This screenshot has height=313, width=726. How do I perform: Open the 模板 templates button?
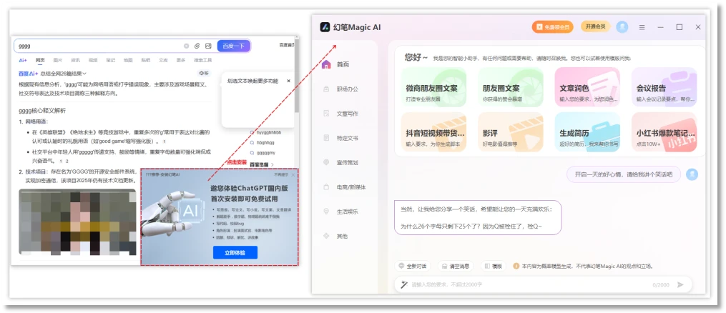(x=493, y=267)
